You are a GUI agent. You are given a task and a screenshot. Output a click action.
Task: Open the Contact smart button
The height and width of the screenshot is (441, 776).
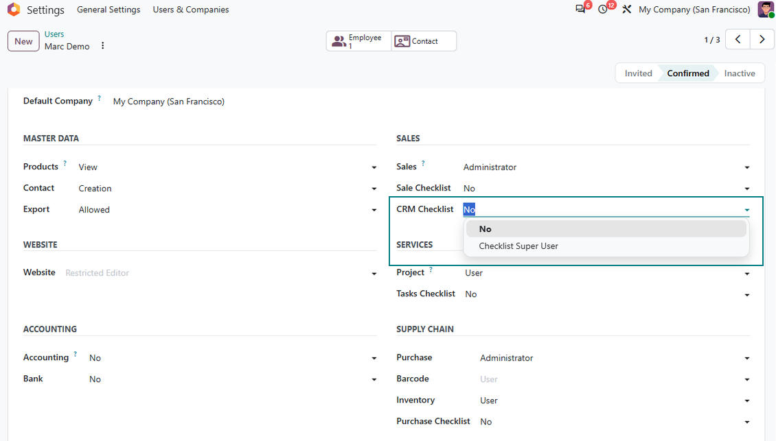[x=424, y=41]
